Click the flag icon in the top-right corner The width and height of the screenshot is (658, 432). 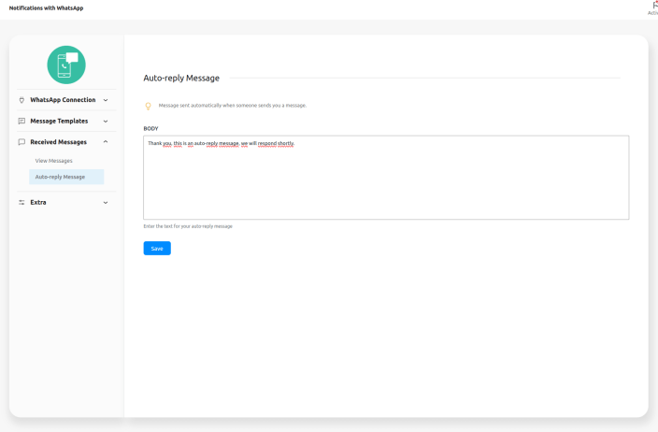(x=654, y=5)
